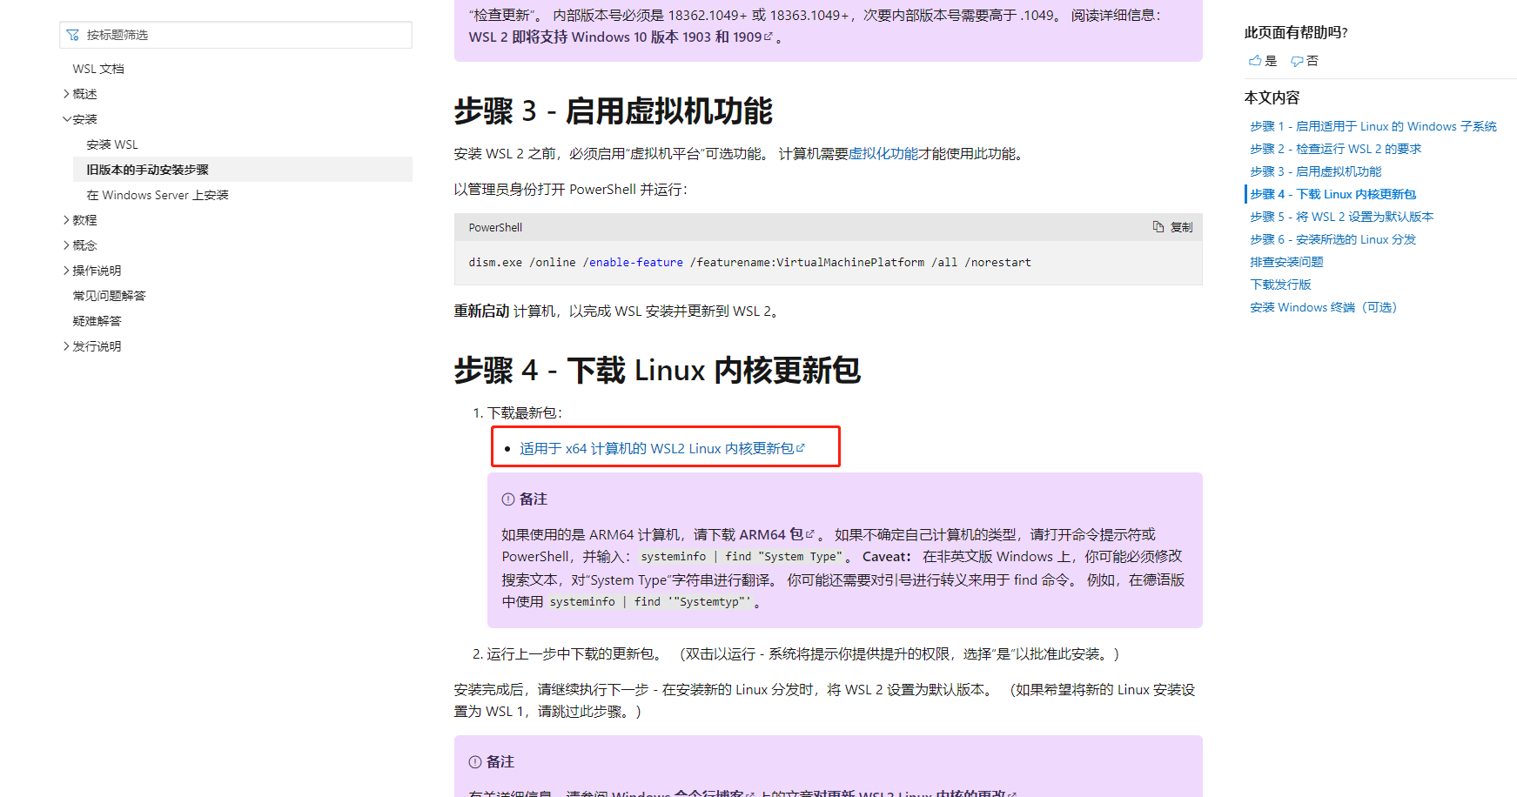Open the WSL 2 Windows 10 1903 和 1909 link
Viewport: 1517px width, 797px height.
click(621, 37)
